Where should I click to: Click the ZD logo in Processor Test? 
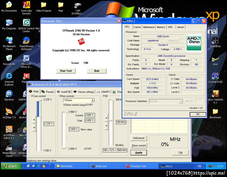(x=81, y=42)
